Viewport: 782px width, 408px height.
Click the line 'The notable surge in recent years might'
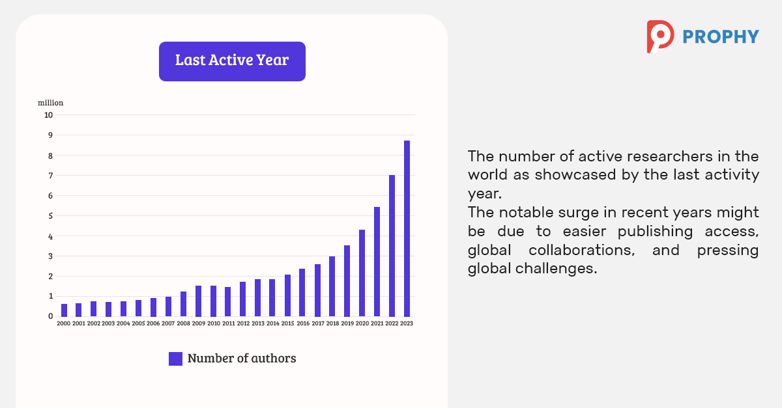click(613, 212)
